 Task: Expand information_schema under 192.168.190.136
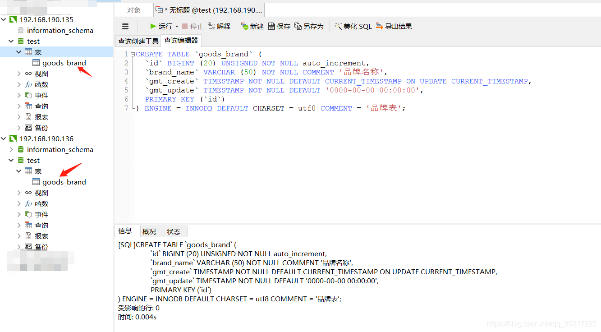(x=11, y=150)
